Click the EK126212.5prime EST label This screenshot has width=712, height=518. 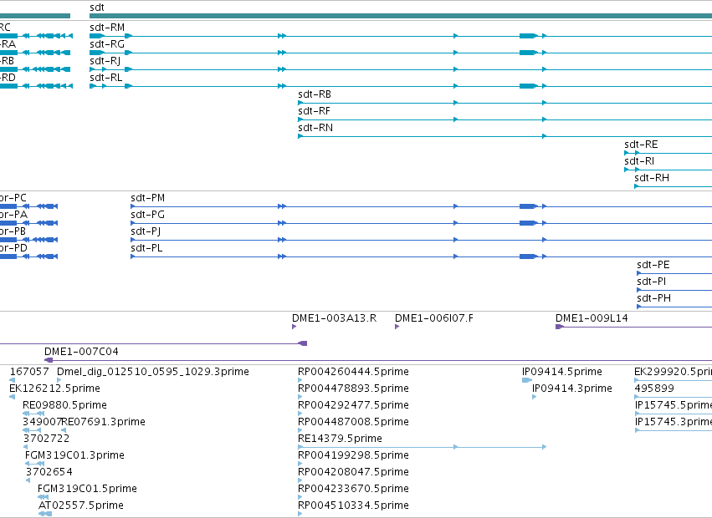[54, 388]
